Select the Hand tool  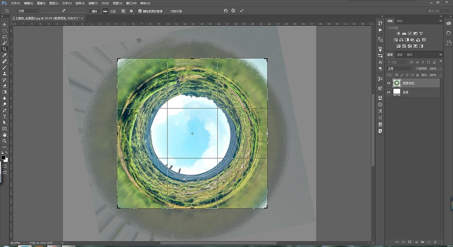(5, 135)
